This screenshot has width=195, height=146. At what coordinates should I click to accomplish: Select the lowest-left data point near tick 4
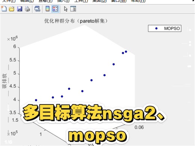click(x=36, y=100)
